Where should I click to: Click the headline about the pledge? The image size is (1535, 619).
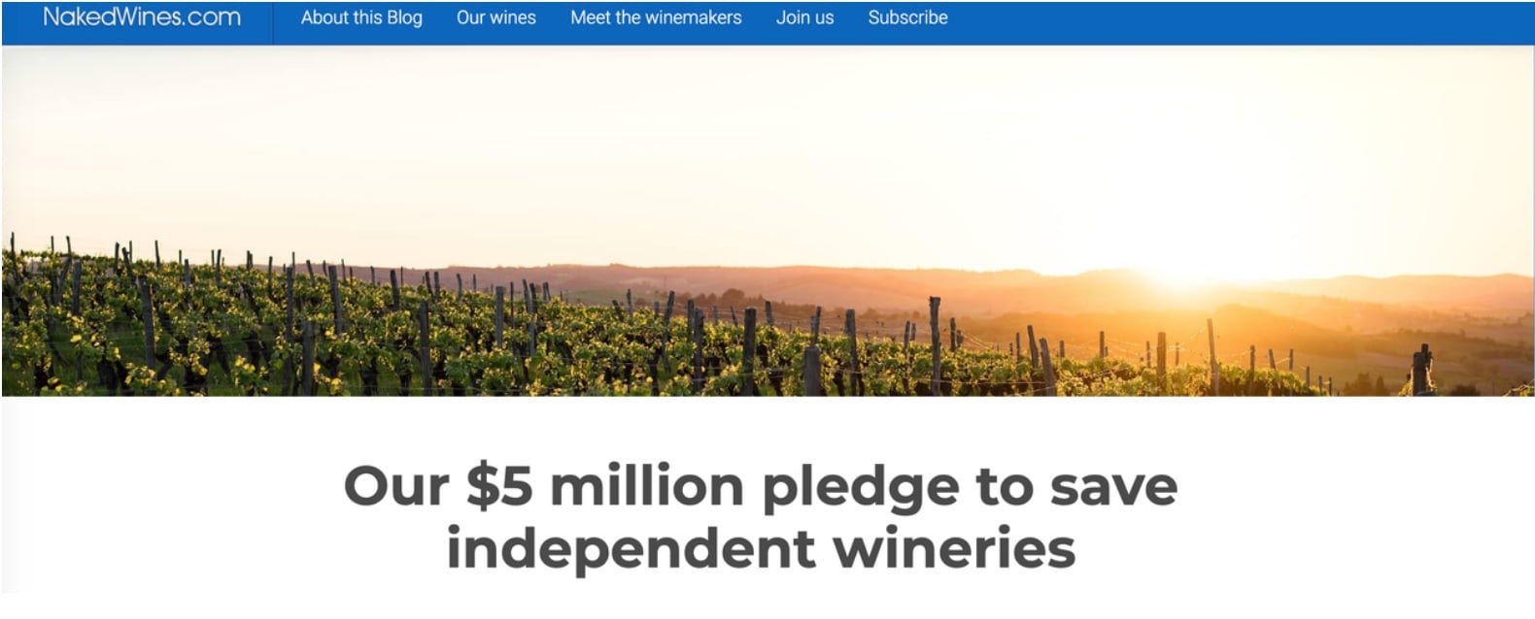[x=760, y=516]
